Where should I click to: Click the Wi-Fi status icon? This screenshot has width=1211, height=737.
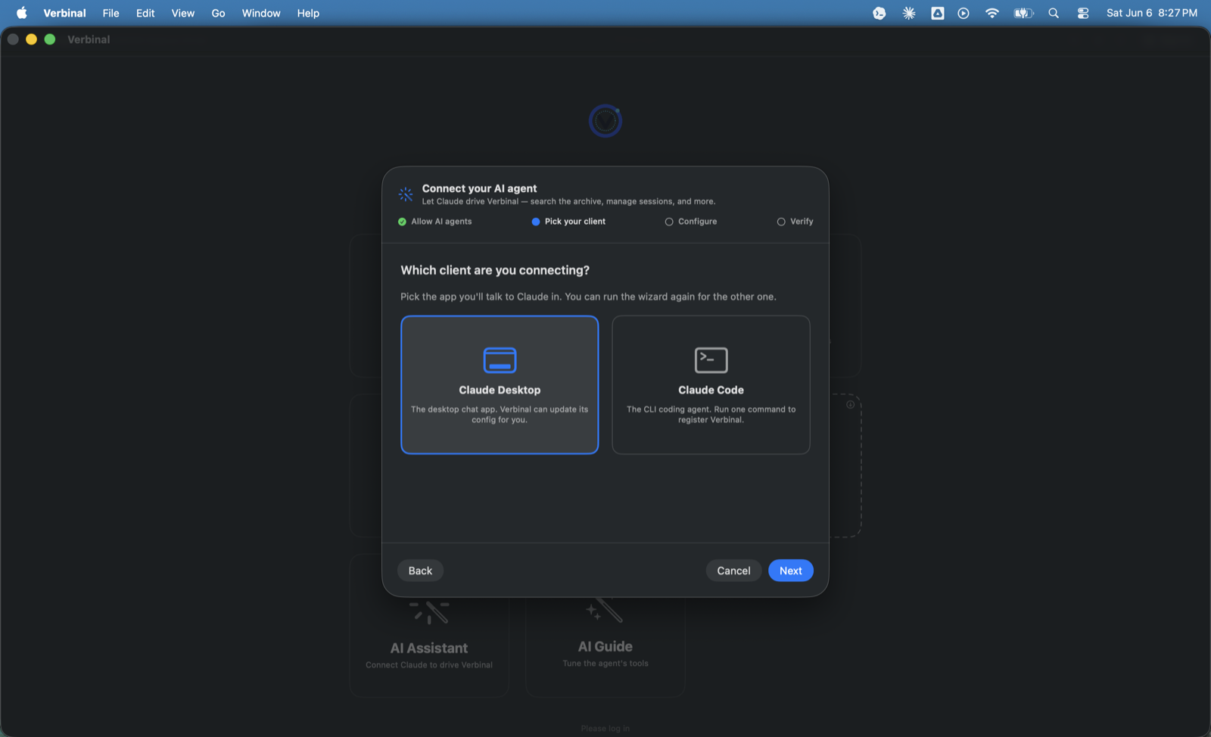(x=992, y=13)
